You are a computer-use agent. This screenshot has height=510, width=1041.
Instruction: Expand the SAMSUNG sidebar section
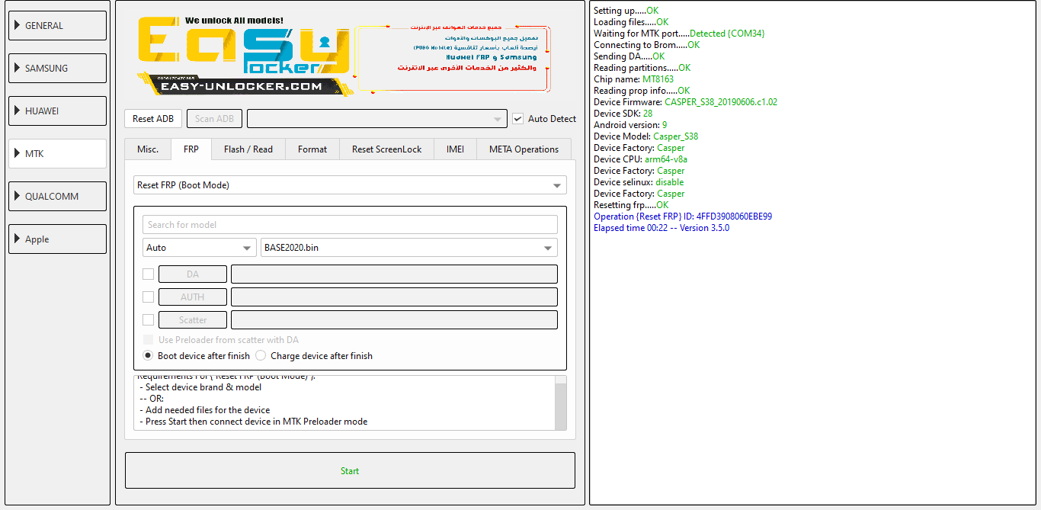click(57, 68)
